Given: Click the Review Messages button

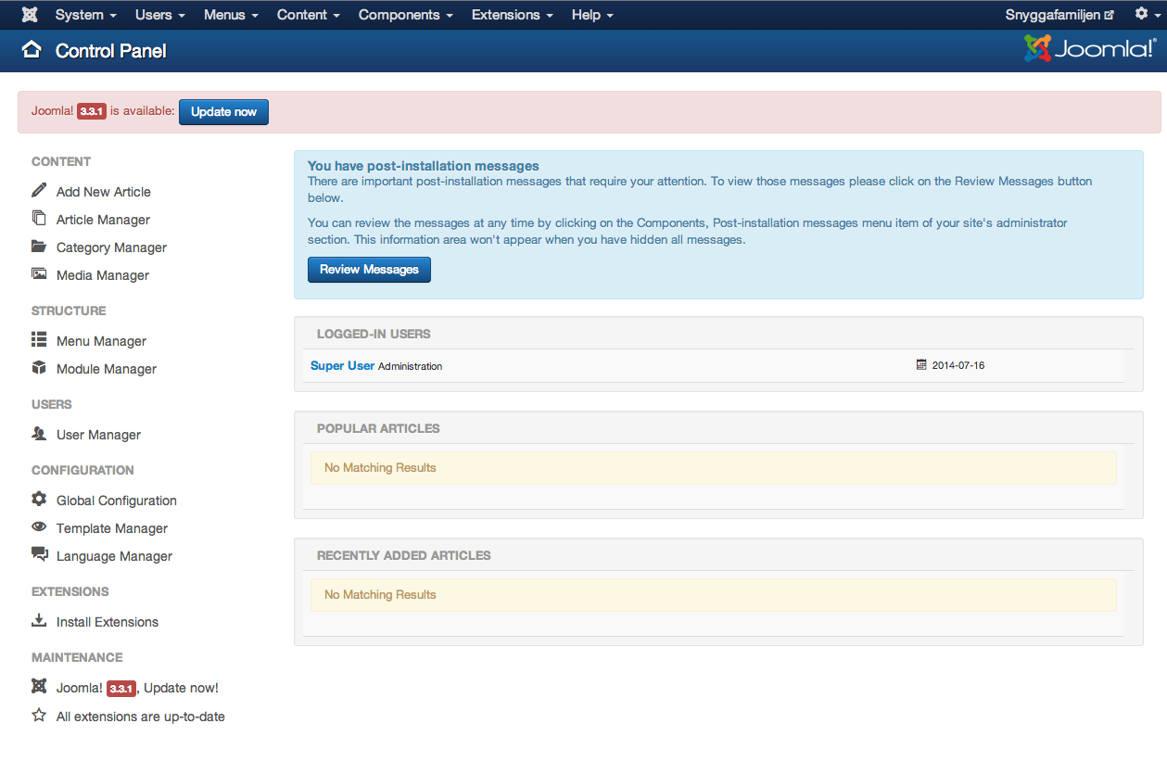Looking at the screenshot, I should 369,270.
